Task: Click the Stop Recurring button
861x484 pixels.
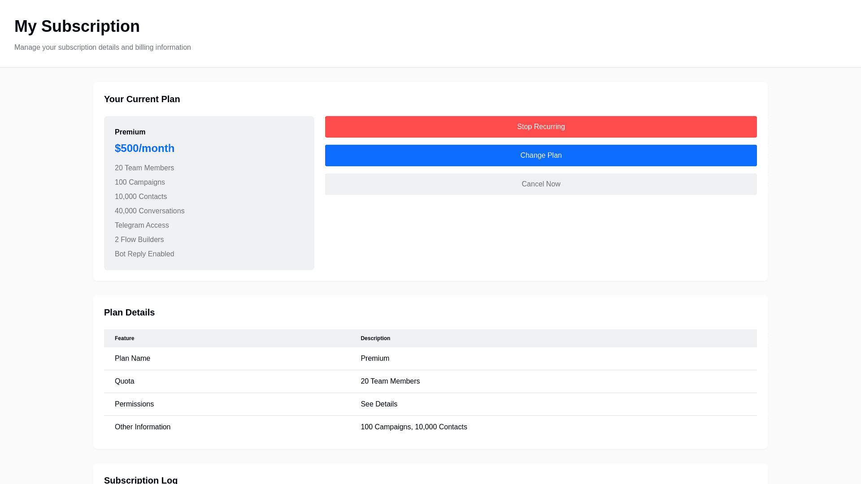Action: point(541,127)
